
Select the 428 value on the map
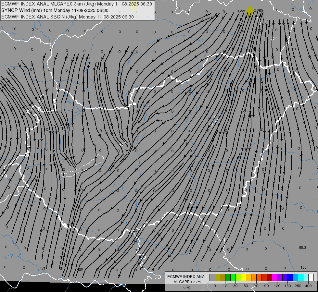coord(80,269)
